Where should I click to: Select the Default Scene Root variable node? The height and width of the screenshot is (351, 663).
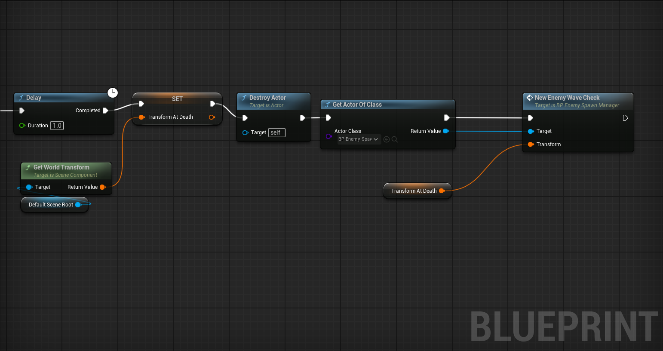coord(55,205)
